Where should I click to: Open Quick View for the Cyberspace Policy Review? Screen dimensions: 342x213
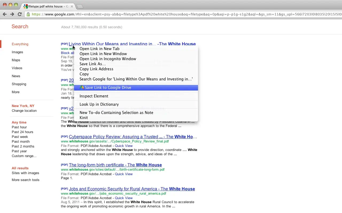point(124,146)
